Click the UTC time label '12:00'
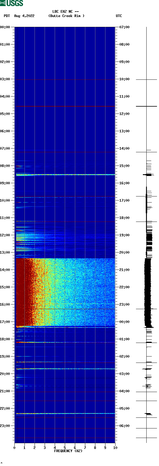This screenshot has width=159, height=466. click(x=124, y=114)
